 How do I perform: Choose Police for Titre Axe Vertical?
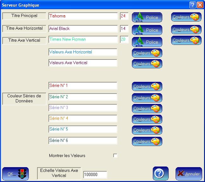point(147,42)
